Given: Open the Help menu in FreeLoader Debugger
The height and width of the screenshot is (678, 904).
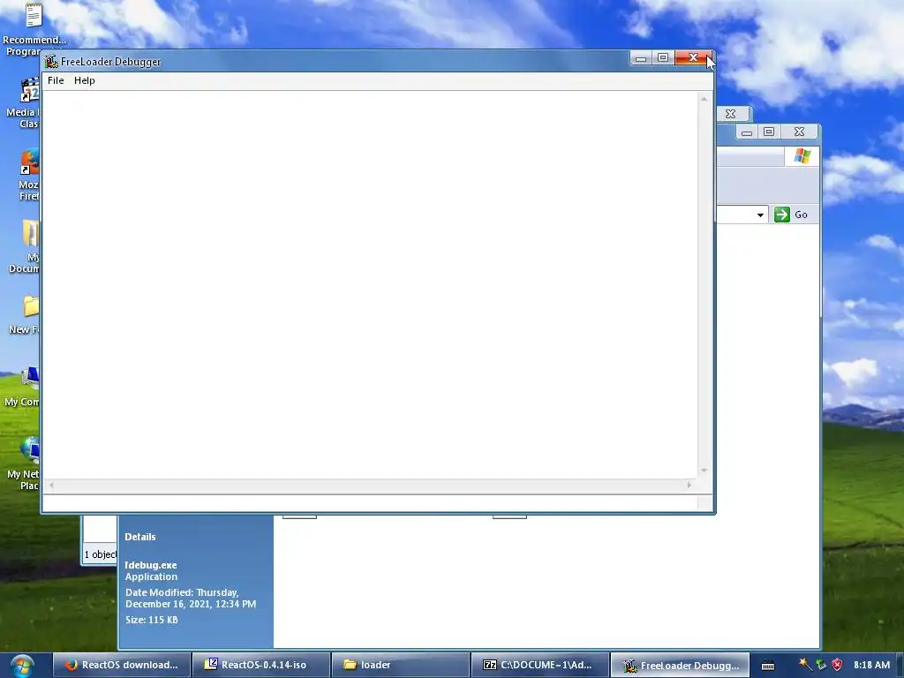Looking at the screenshot, I should (84, 80).
